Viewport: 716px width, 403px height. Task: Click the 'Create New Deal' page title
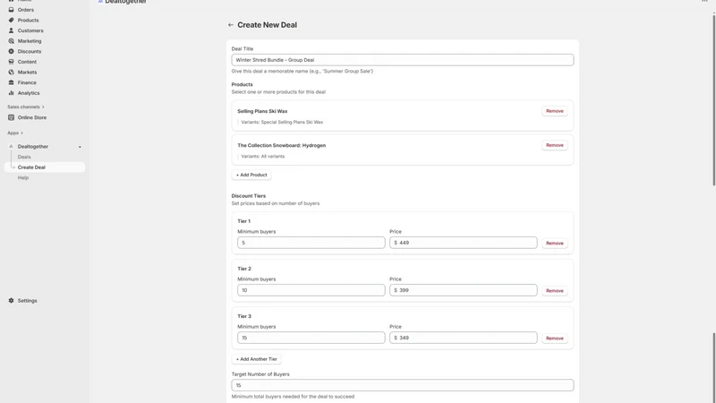click(267, 25)
